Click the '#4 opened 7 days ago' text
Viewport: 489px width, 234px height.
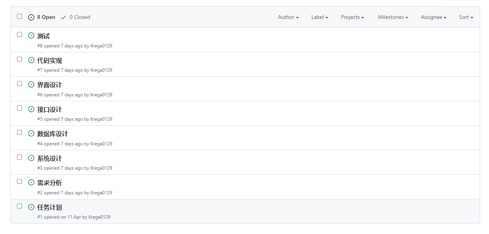tap(60, 144)
